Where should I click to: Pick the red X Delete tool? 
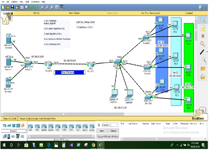click(x=203, y=36)
